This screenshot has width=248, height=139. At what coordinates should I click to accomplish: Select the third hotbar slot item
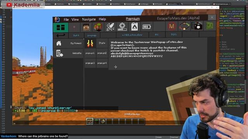tap(103, 122)
